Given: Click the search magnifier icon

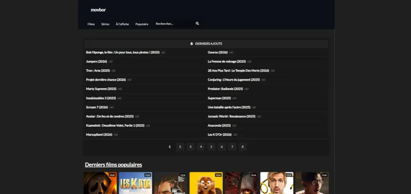Looking at the screenshot, I should (x=197, y=24).
